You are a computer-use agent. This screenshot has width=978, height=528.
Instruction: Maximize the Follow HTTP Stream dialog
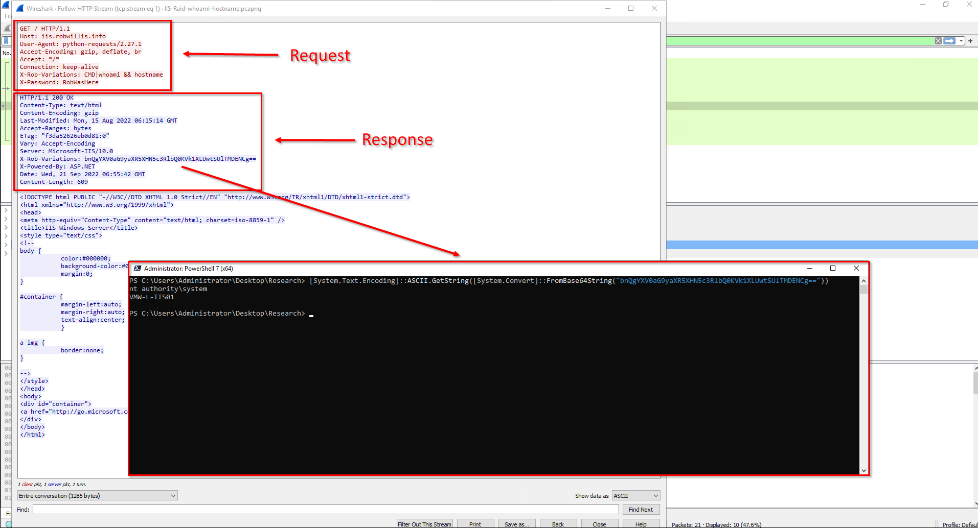pos(631,8)
